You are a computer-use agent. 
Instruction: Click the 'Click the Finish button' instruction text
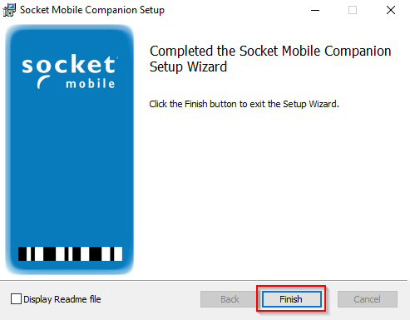point(244,104)
